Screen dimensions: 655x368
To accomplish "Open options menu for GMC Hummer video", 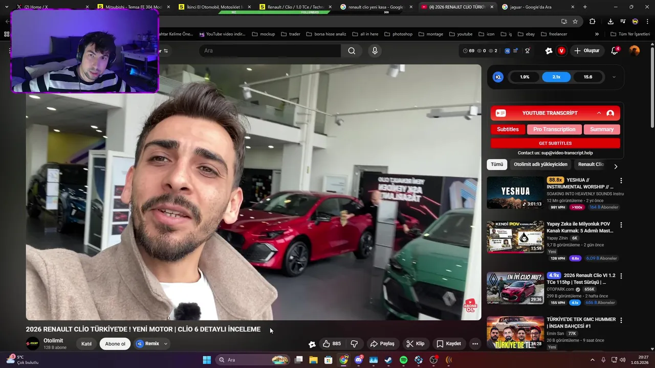I will click(621, 320).
